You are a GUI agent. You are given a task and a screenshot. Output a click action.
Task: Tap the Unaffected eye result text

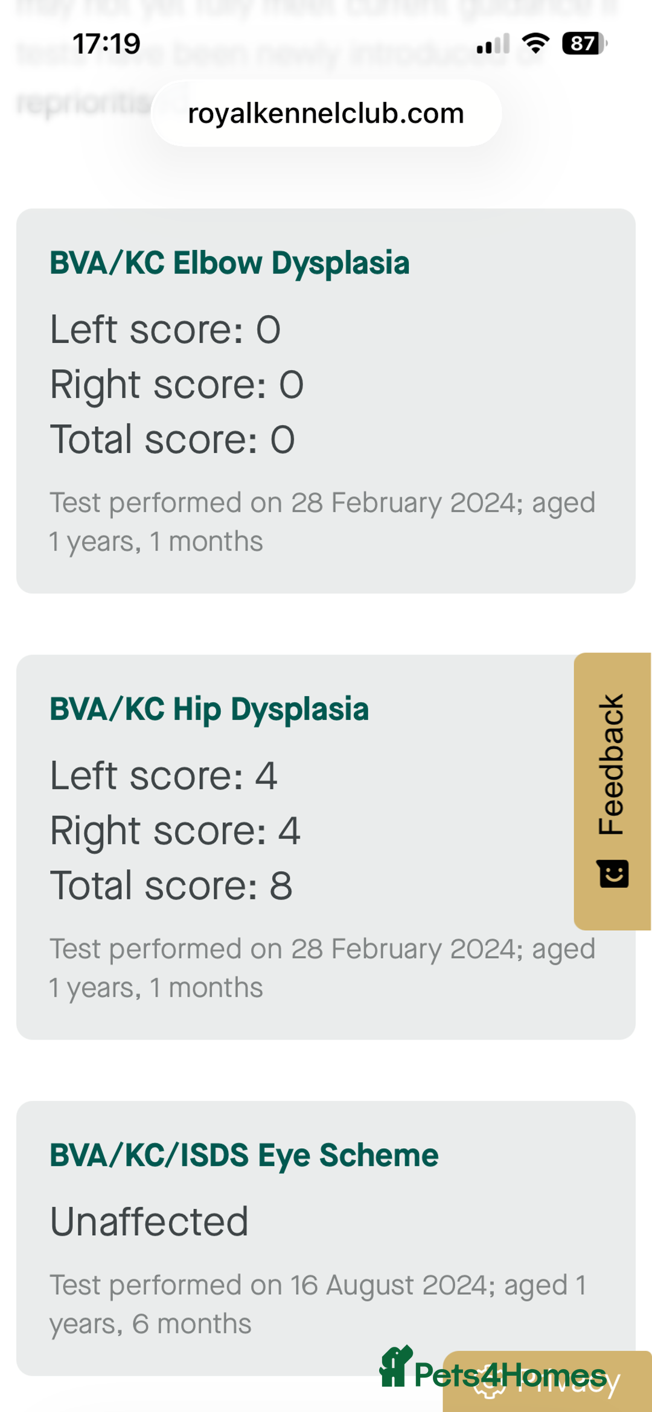tap(149, 1222)
